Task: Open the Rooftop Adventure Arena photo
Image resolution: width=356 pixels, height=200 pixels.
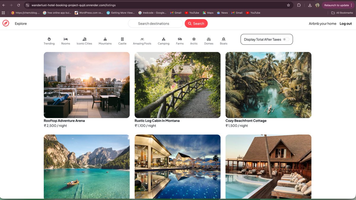Action: pos(87,85)
